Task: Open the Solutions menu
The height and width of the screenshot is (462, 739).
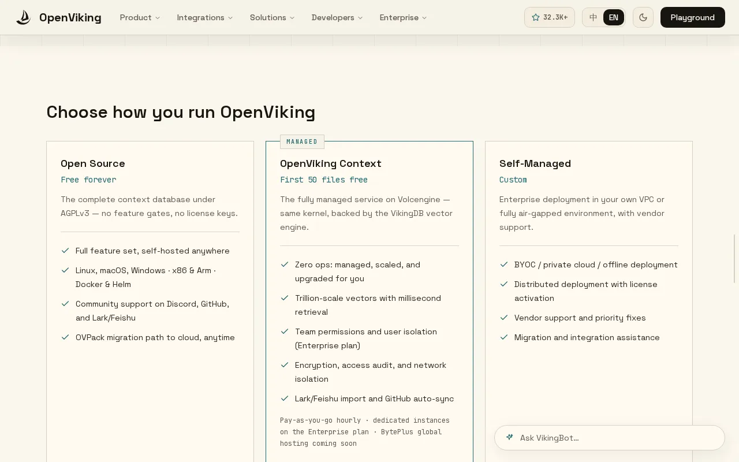Action: tap(273, 17)
